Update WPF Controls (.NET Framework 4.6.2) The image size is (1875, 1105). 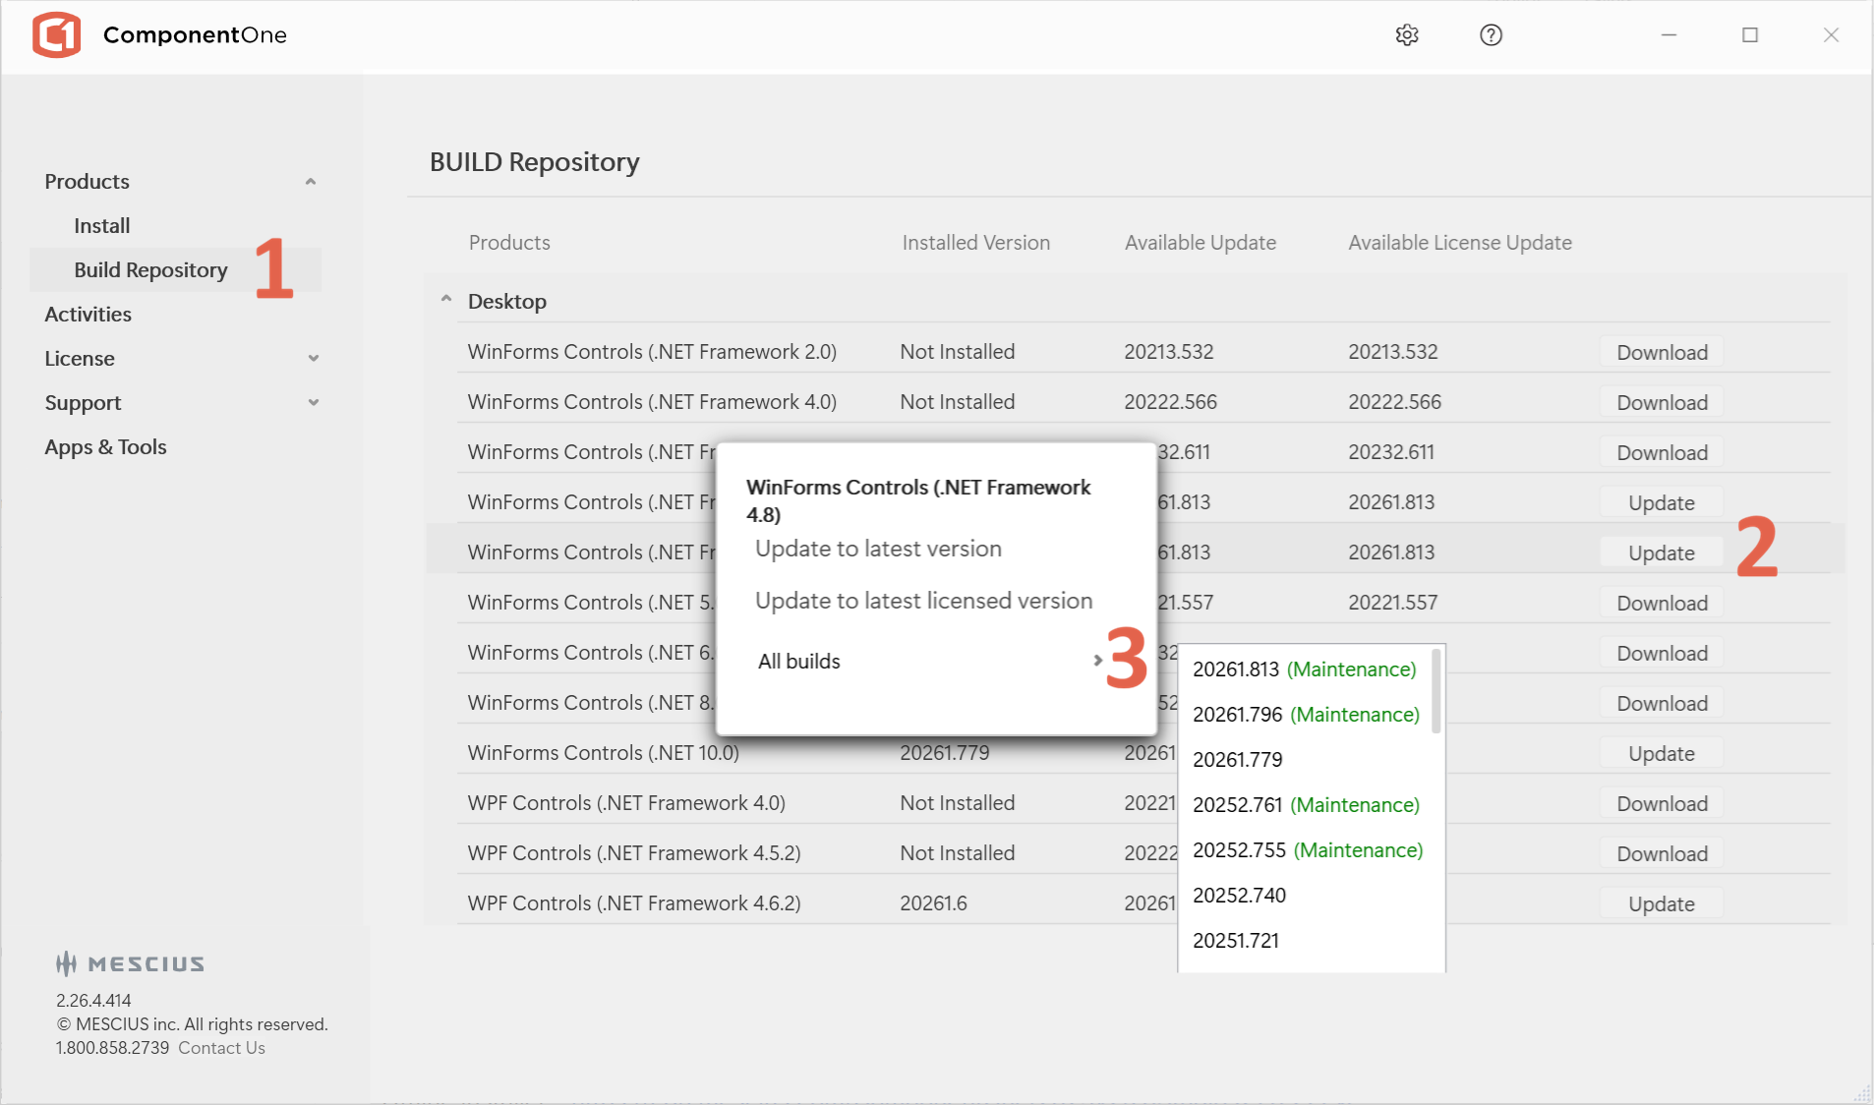coord(1662,903)
